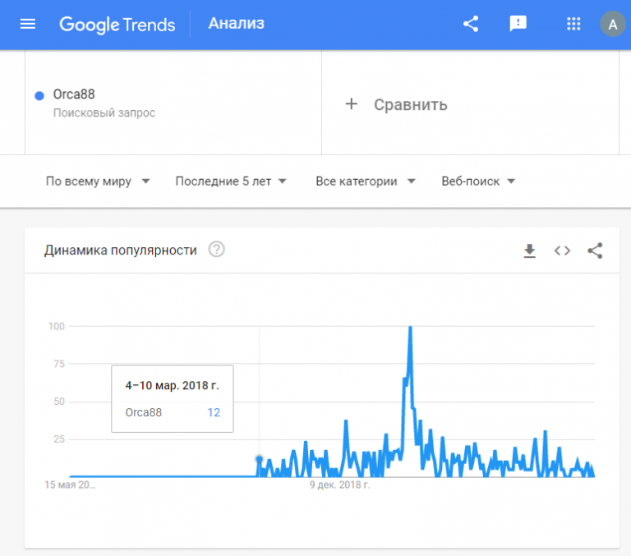The height and width of the screenshot is (556, 631).
Task: Expand the Веб-поиск search type dropdown
Action: [478, 182]
